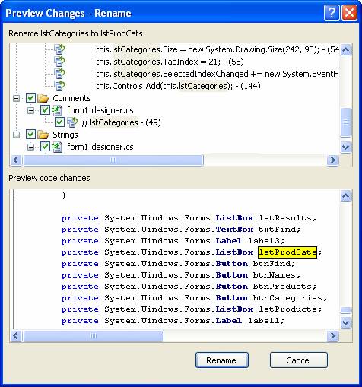The height and width of the screenshot is (387, 362).
Task: Click the dialog's Help question mark icon
Action: point(332,12)
